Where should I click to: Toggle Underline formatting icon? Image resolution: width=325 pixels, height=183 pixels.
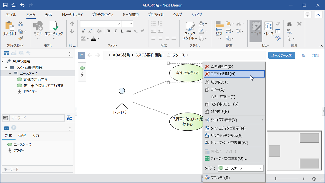pyautogui.click(x=122, y=31)
